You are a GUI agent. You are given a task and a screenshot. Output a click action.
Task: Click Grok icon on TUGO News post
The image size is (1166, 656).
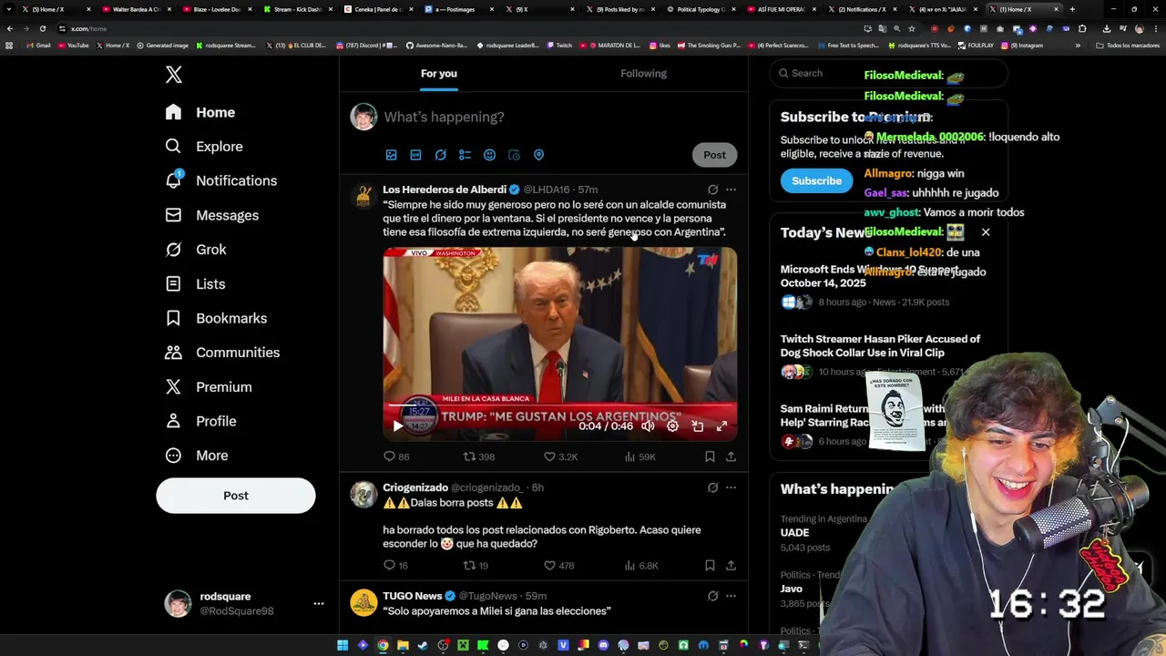coord(713,596)
